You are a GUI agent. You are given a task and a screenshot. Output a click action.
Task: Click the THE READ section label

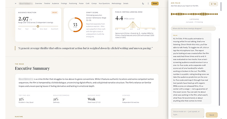click(19, 64)
